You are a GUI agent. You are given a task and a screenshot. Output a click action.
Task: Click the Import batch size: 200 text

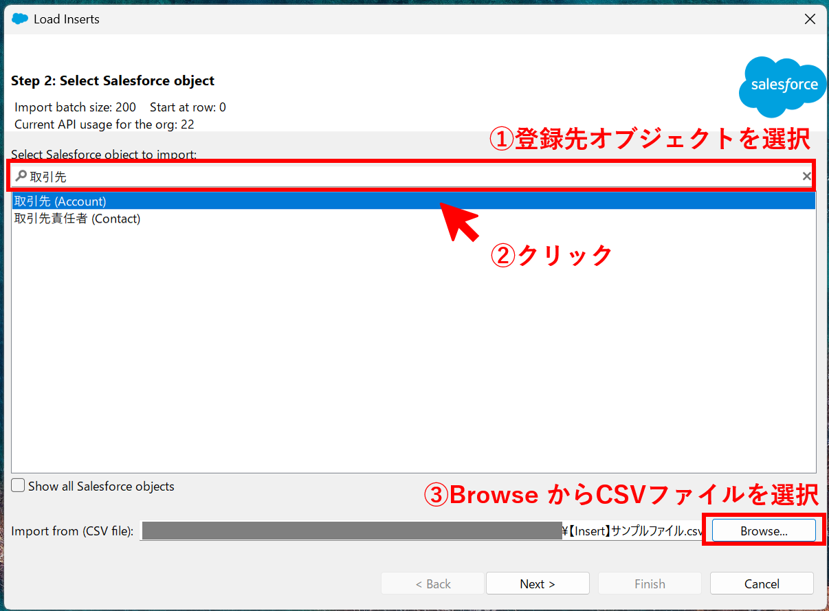tap(76, 107)
